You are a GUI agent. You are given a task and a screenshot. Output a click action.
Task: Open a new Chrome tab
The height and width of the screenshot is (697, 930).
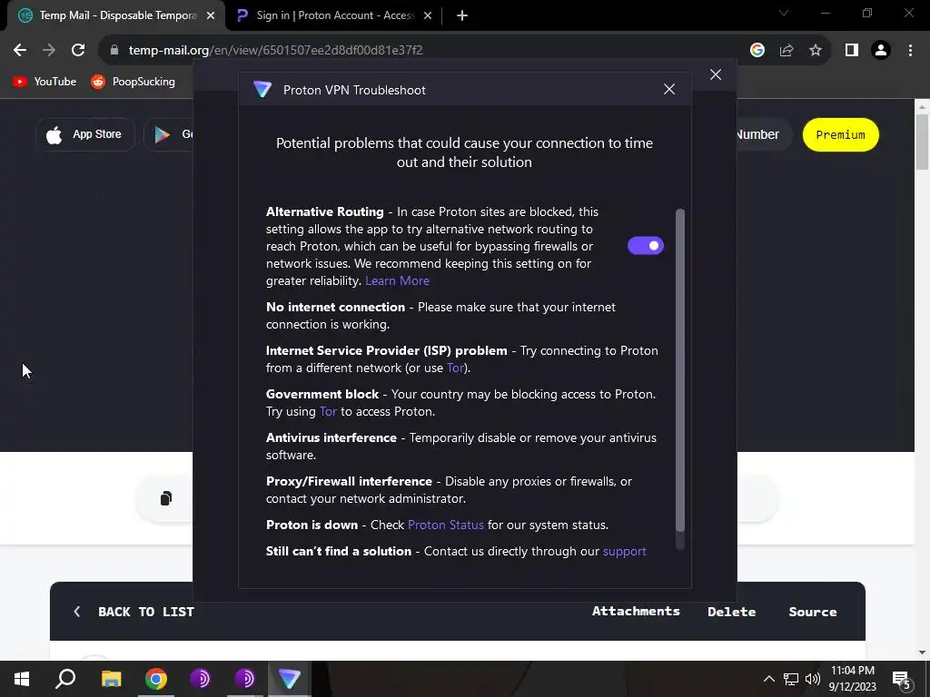(462, 16)
